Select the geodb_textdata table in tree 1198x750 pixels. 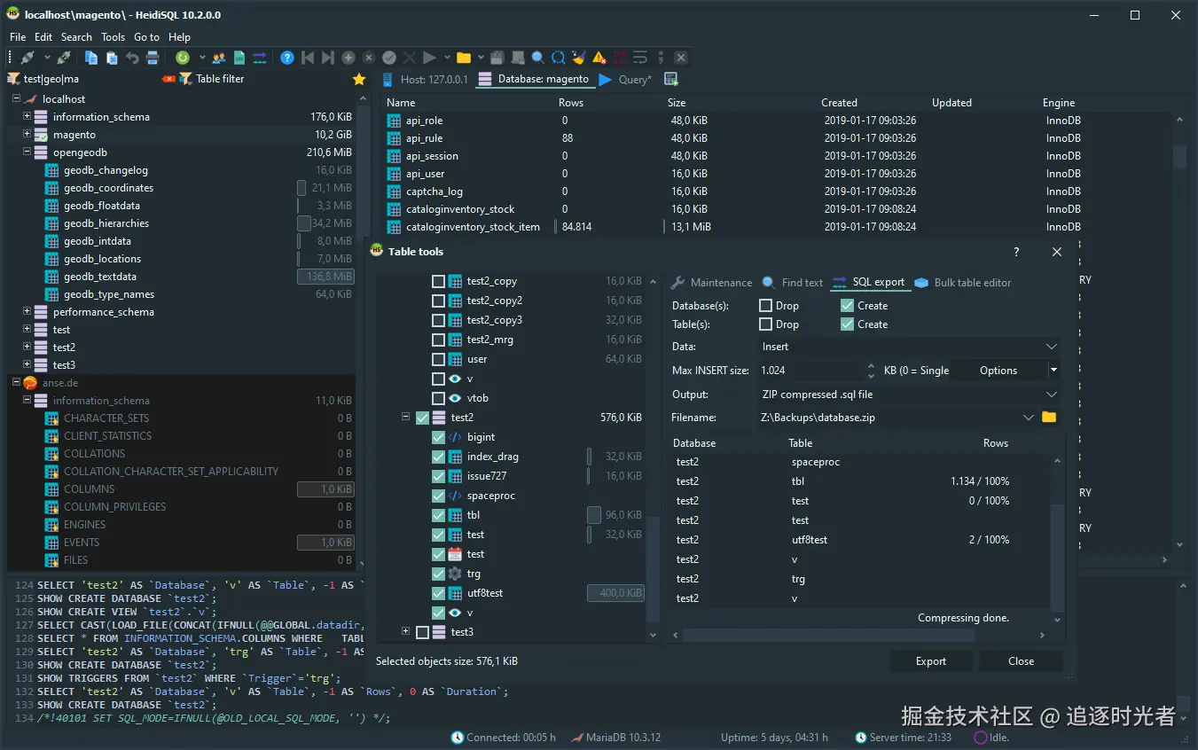pyautogui.click(x=100, y=277)
